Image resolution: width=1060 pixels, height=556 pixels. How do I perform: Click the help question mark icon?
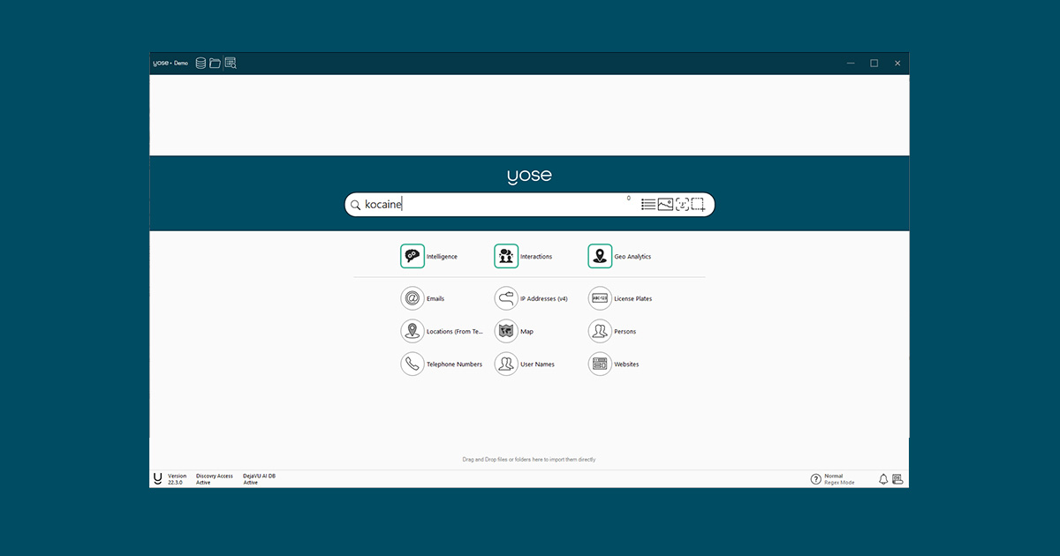pyautogui.click(x=816, y=479)
